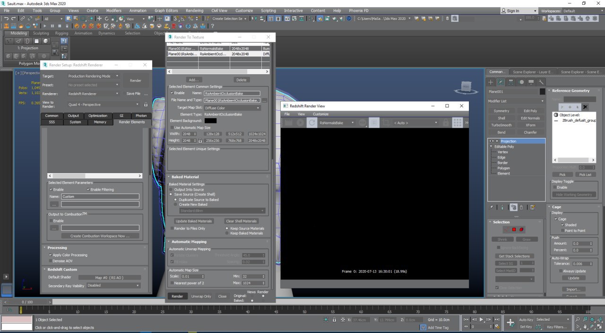Open the Customize menu in Redshift Render View
The height and width of the screenshot is (333, 605).
click(x=320, y=114)
